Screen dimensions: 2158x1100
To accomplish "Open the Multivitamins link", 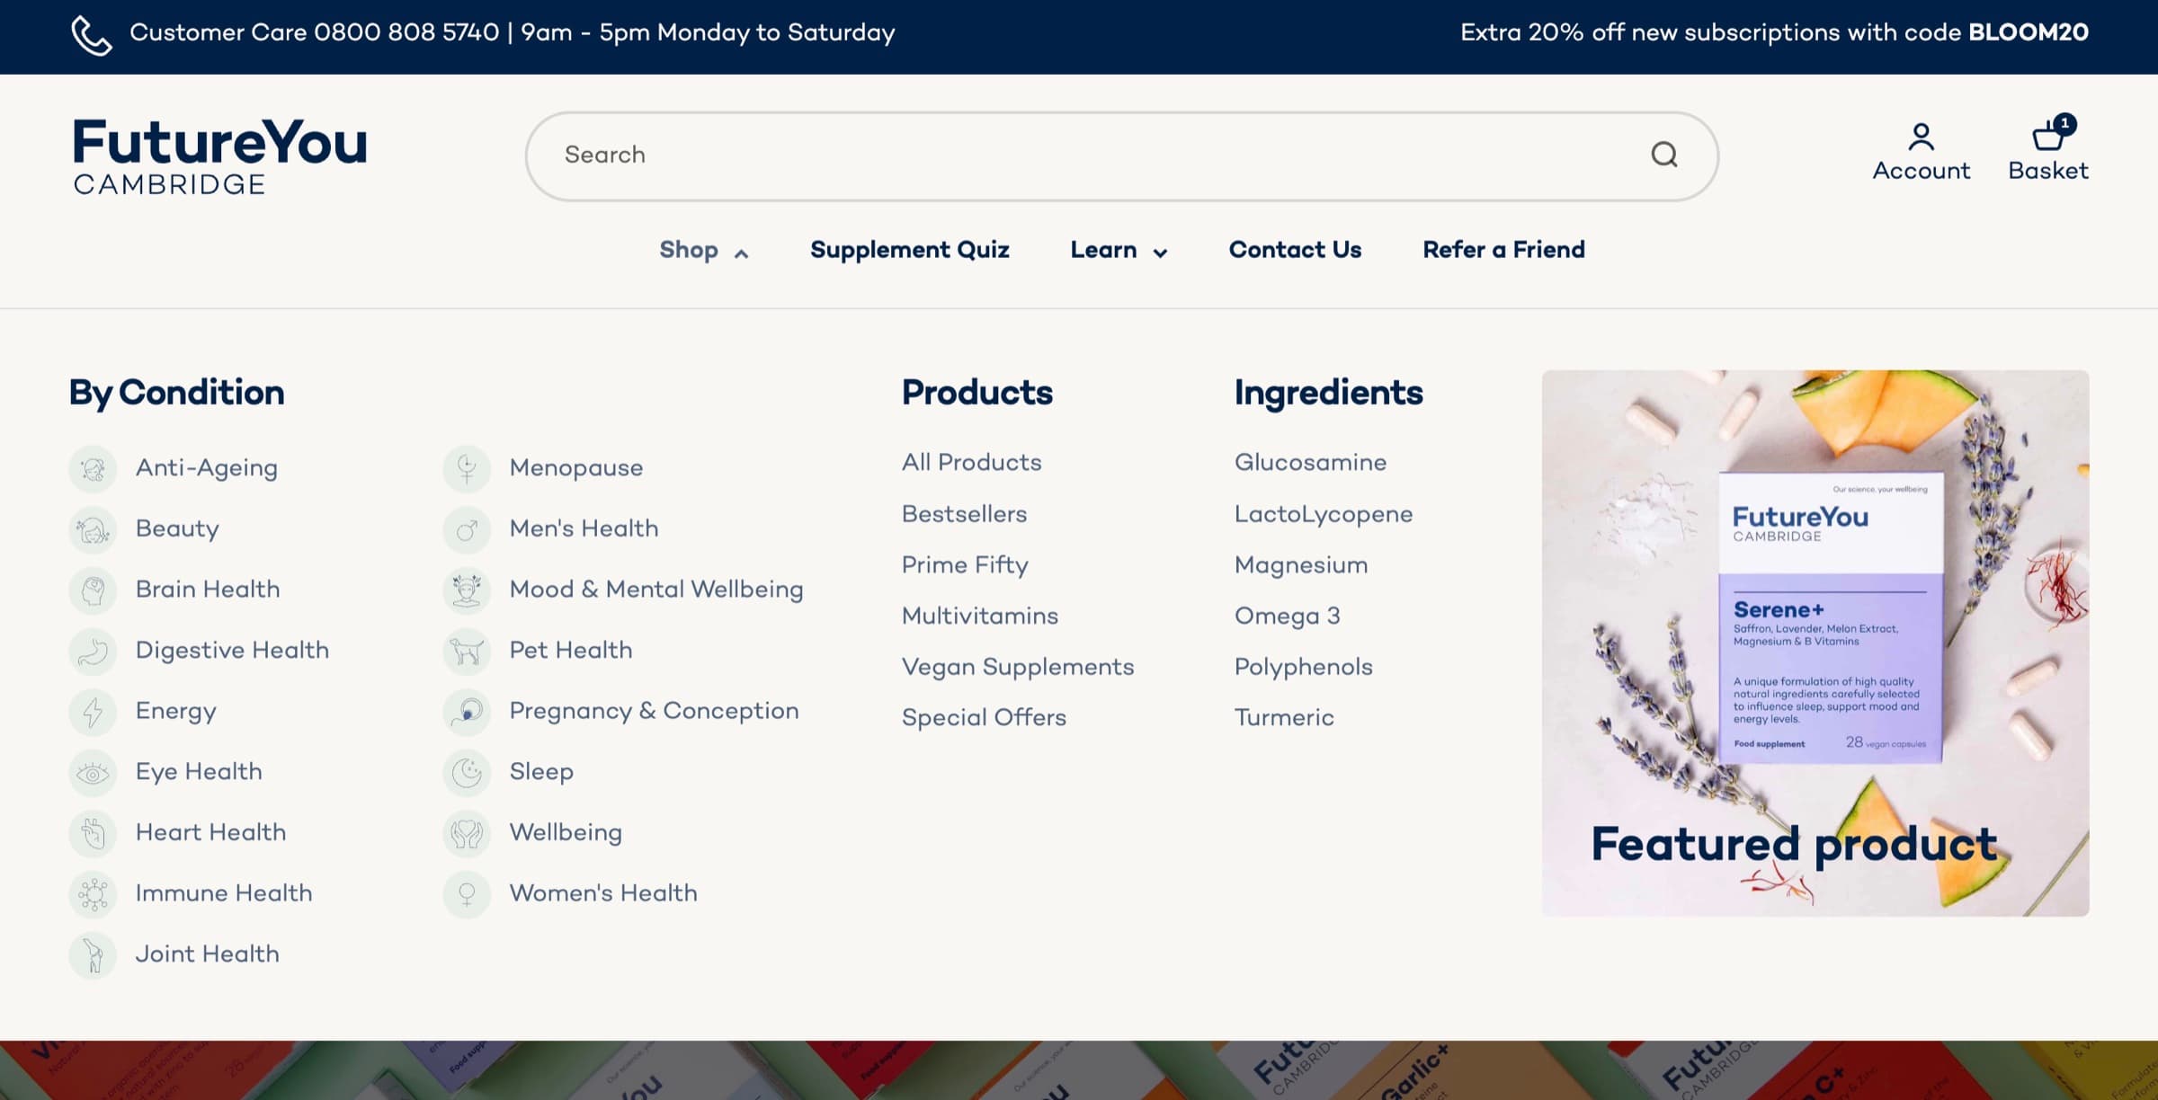I will (980, 616).
